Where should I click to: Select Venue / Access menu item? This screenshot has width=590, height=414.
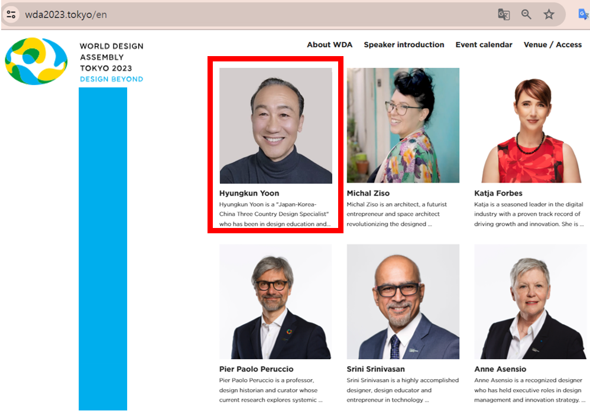[552, 45]
